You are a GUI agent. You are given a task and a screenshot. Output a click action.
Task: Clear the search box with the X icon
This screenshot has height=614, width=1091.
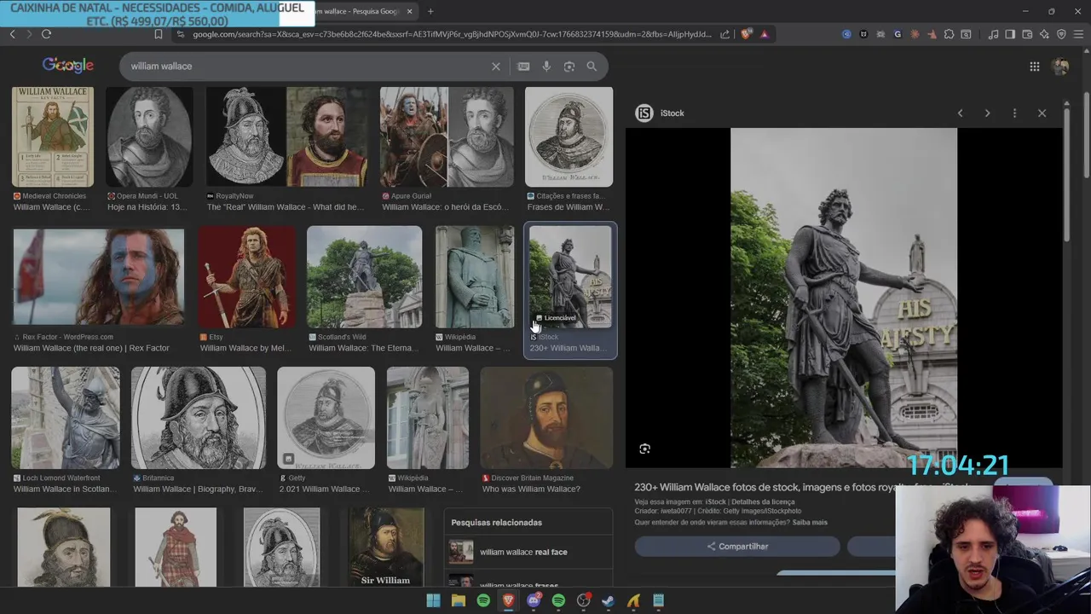[496, 67]
